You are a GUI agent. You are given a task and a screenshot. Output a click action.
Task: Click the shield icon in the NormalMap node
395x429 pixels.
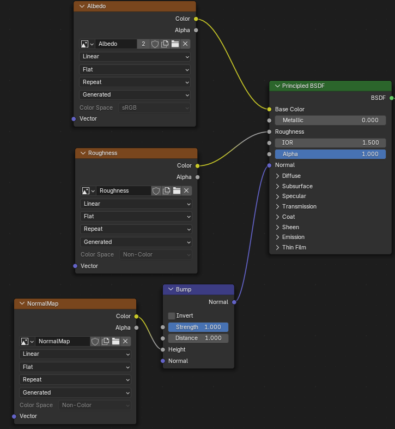[95, 341]
